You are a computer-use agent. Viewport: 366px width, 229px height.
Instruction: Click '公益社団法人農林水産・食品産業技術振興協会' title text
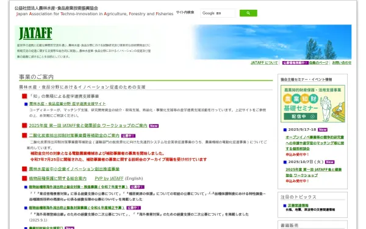(56, 8)
